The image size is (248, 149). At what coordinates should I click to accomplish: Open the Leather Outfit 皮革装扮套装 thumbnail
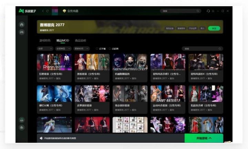92,93
